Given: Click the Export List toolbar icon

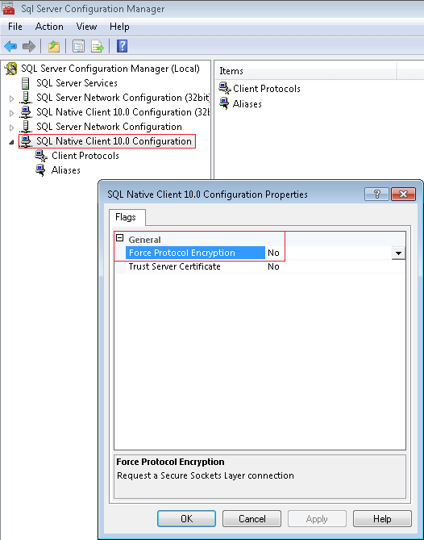Looking at the screenshot, I should (98, 46).
